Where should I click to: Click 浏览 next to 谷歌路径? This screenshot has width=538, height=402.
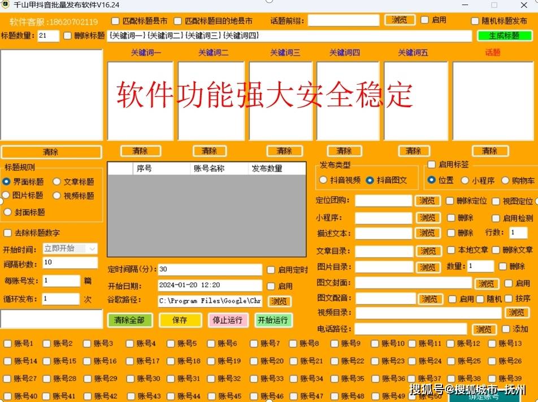click(x=279, y=301)
